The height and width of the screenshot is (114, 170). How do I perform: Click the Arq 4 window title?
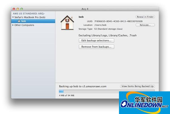pos(85,9)
